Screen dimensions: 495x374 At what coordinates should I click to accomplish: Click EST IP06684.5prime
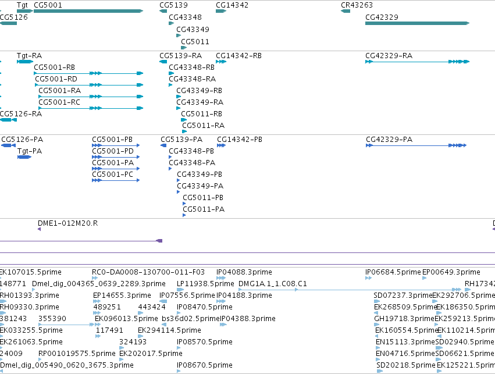pyautogui.click(x=393, y=272)
